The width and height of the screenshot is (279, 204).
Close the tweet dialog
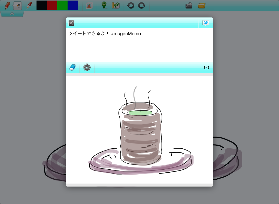click(71, 23)
